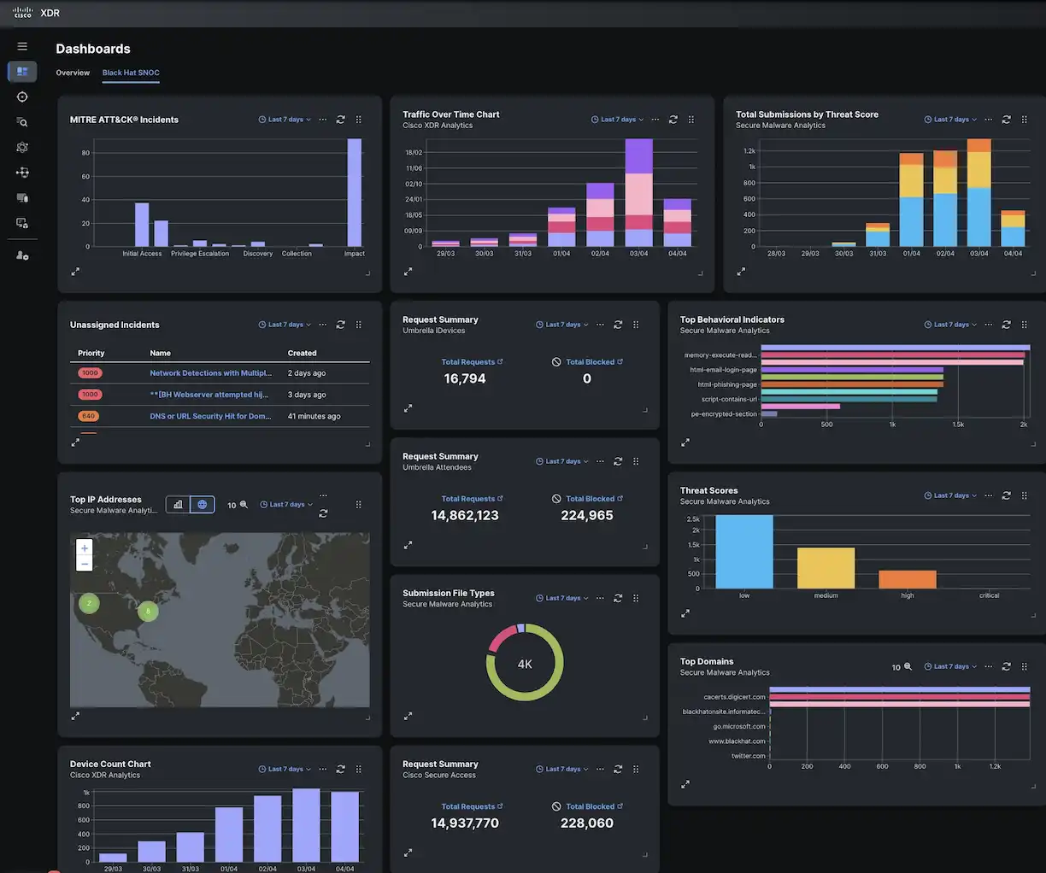Screen dimensions: 1046x873
Task: Refresh the MITRE ATT&CK Incidents widget
Action: (340, 119)
